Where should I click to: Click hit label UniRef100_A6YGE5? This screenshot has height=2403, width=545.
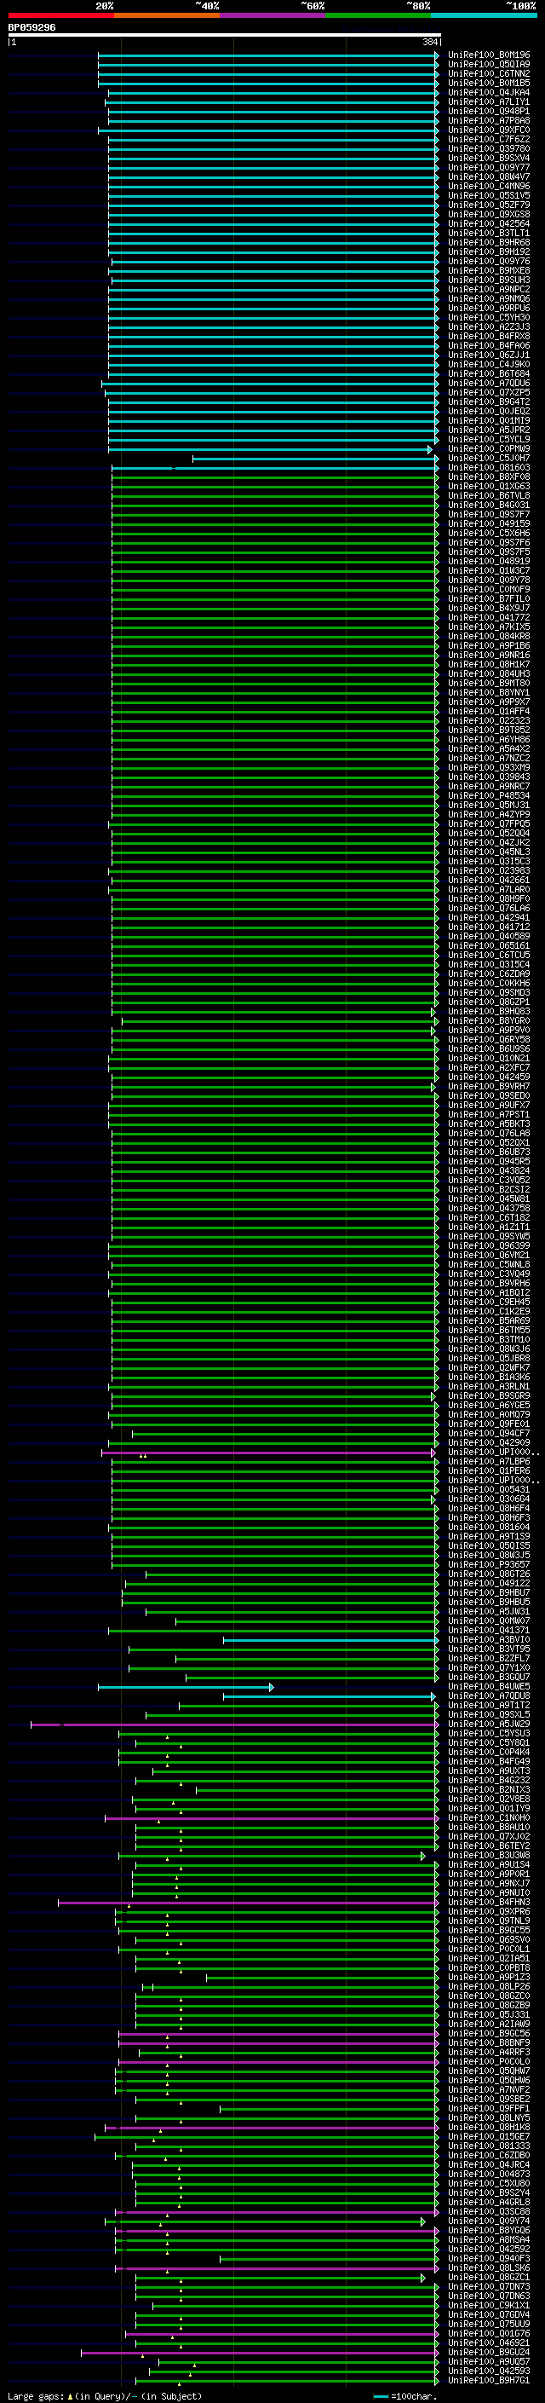point(489,1405)
